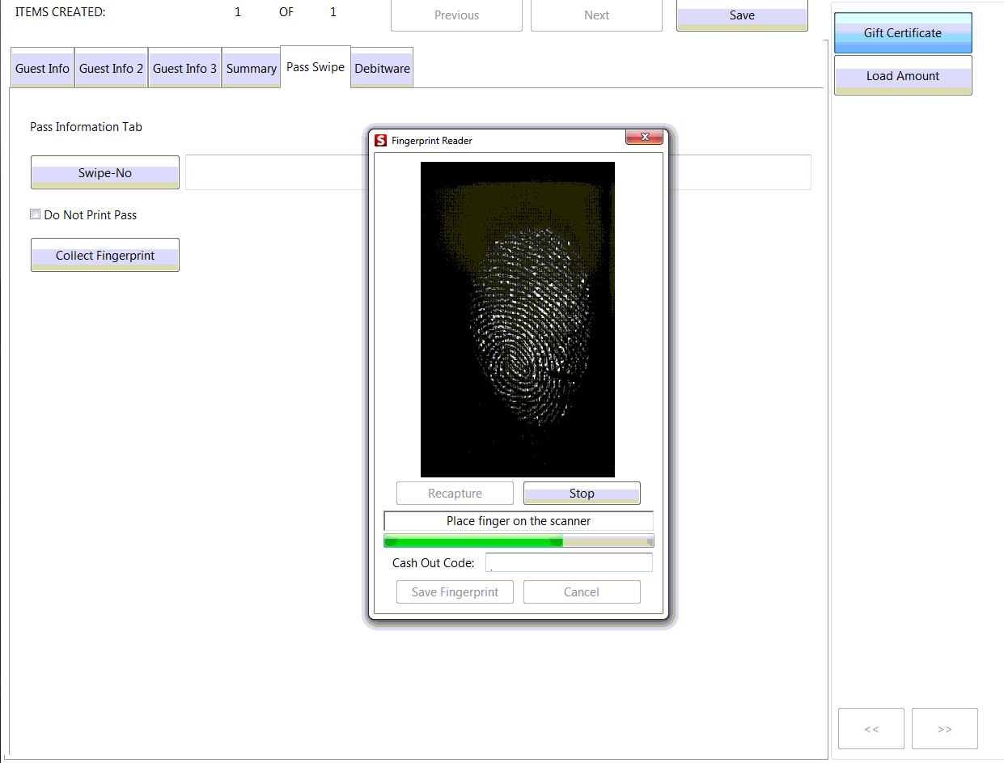
Task: View the Summary tab
Action: [251, 68]
